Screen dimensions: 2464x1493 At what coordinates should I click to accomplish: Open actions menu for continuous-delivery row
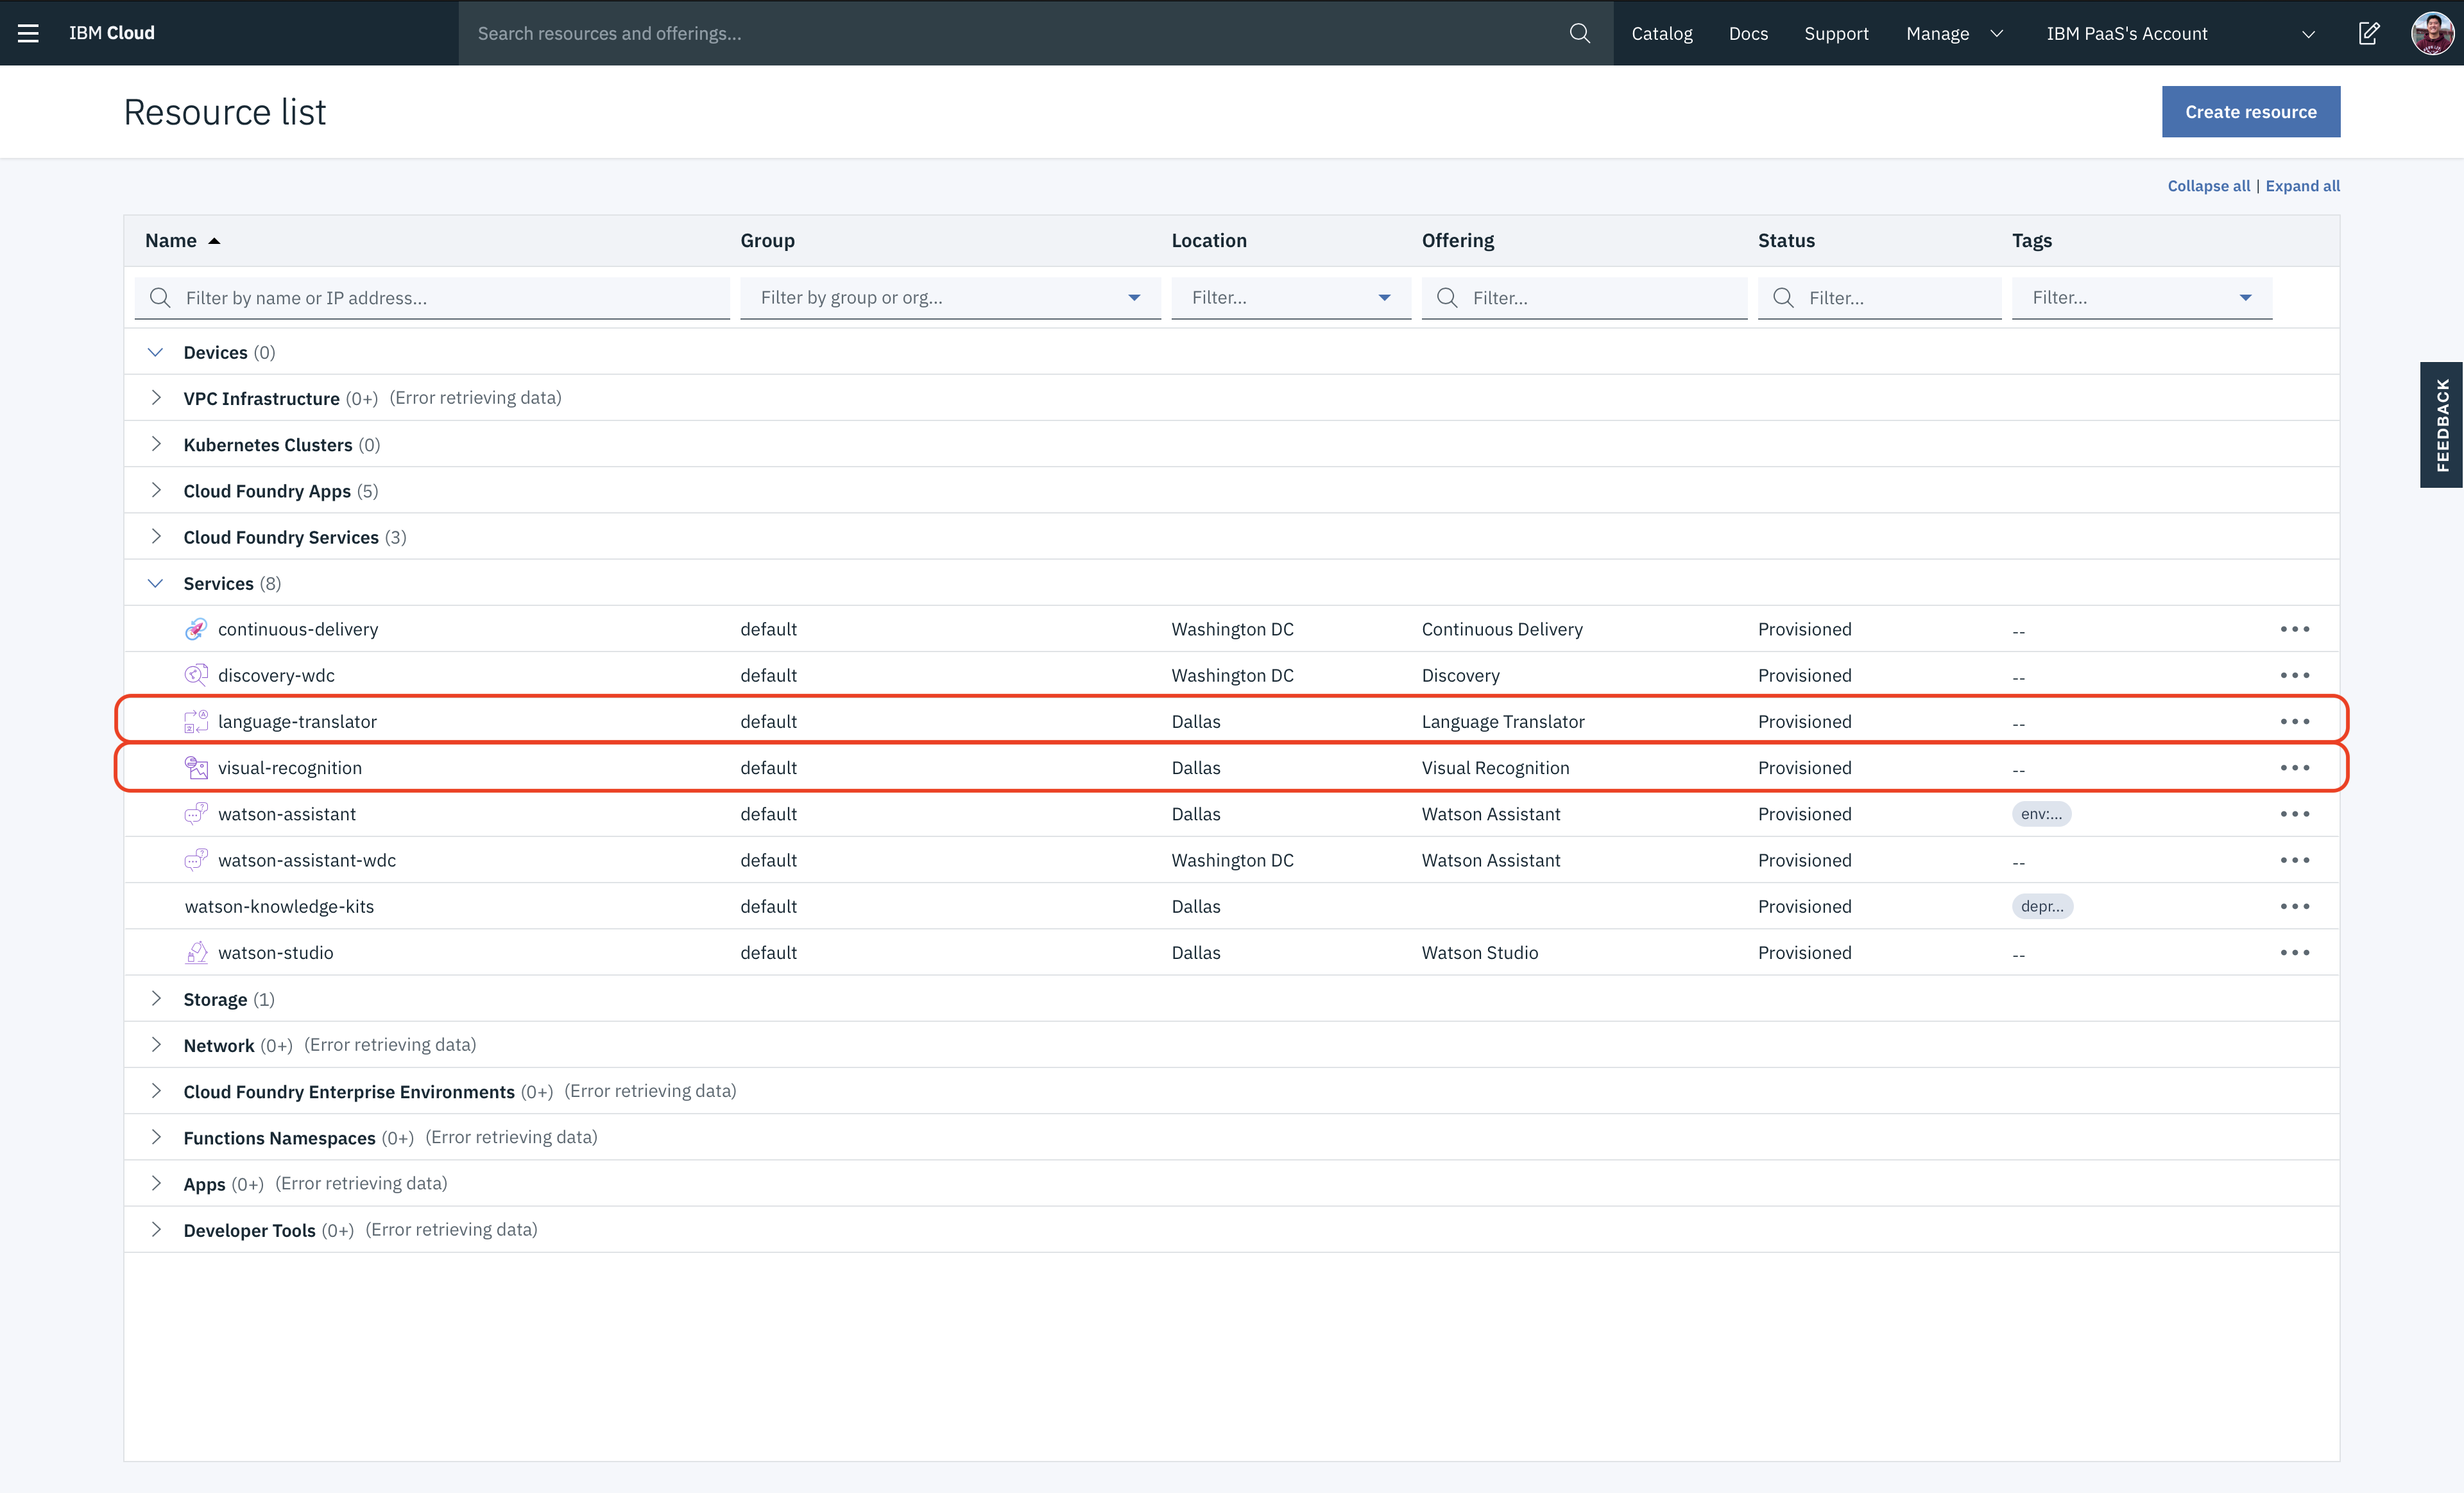coord(2294,629)
